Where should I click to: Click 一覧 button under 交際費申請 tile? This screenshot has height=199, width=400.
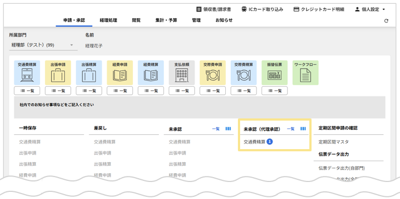click(x=213, y=90)
